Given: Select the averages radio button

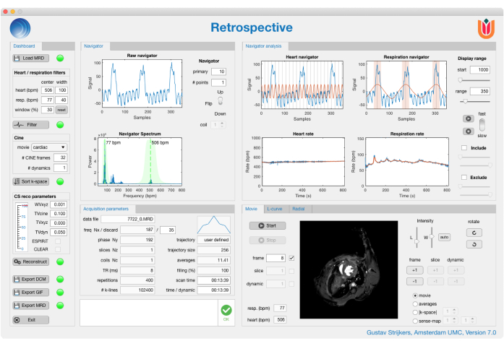Looking at the screenshot, I should coord(415,303).
